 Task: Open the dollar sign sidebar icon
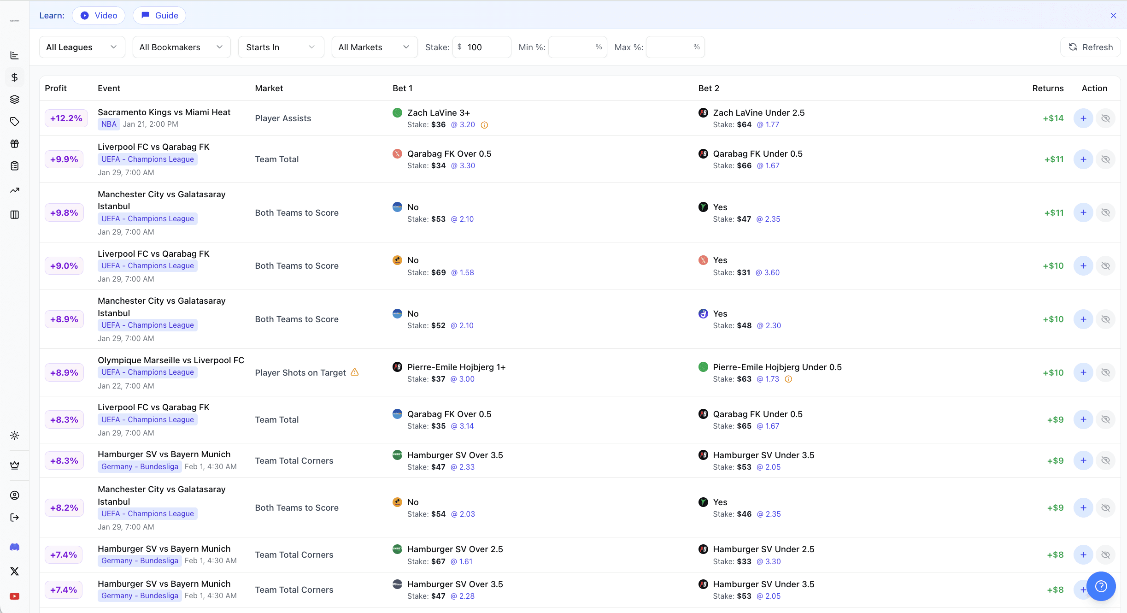15,77
